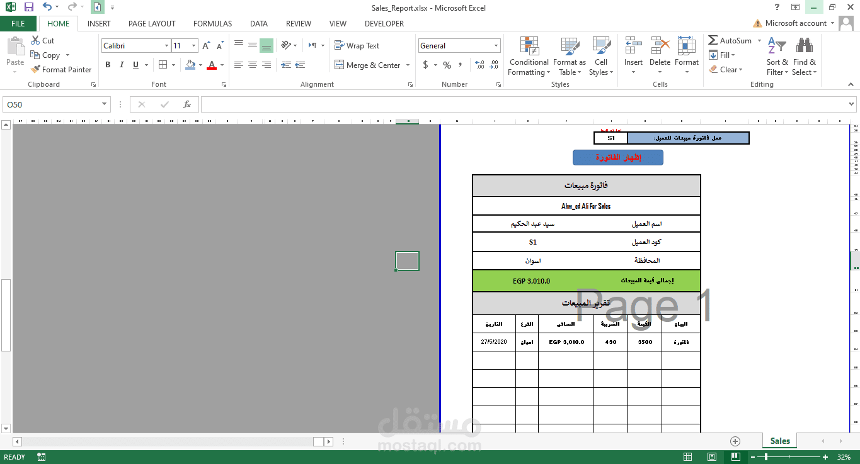Apply Percent Style format

tap(447, 65)
